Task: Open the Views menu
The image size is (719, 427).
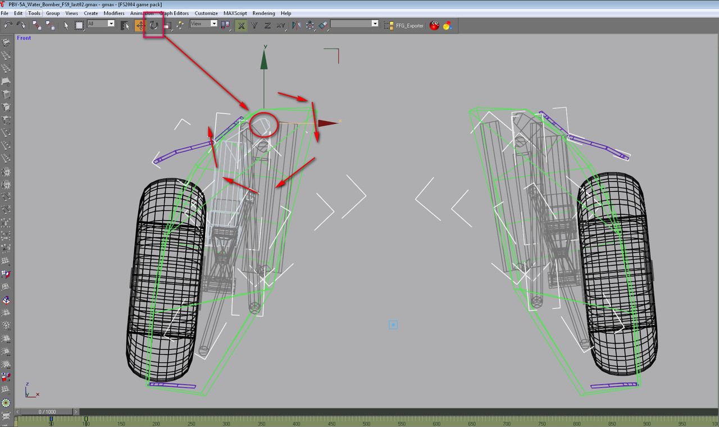Action: pos(72,13)
